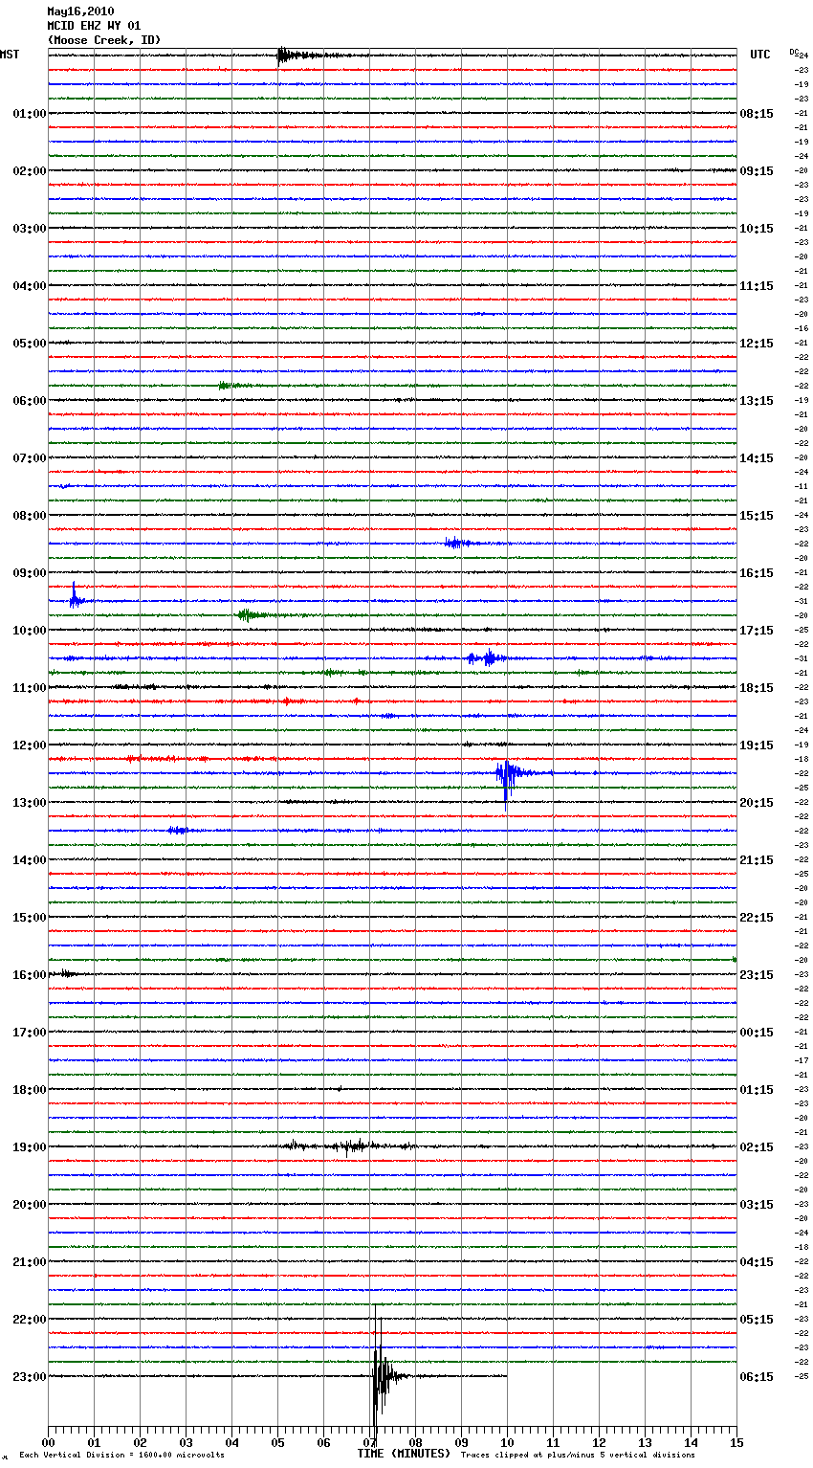This screenshot has height=1468, width=813.
Task: Click the 04:15 UTC time label
Action: tap(757, 1262)
